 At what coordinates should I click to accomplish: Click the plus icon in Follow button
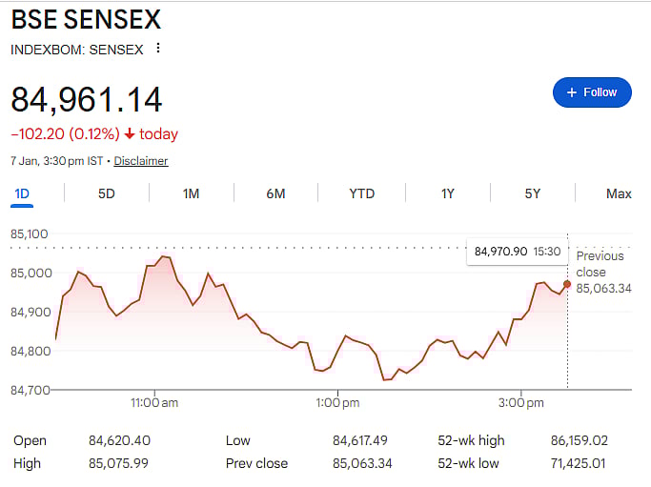pyautogui.click(x=572, y=92)
